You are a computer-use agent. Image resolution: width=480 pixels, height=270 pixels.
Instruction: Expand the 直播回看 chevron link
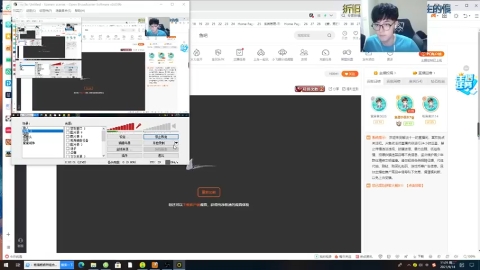coord(434,73)
